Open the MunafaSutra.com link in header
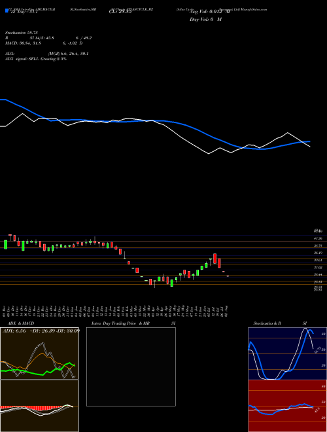The height and width of the screenshot is (432, 327). point(254,9)
